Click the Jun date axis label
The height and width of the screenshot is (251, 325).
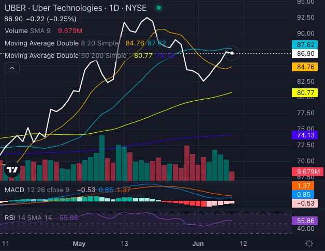[198, 244]
